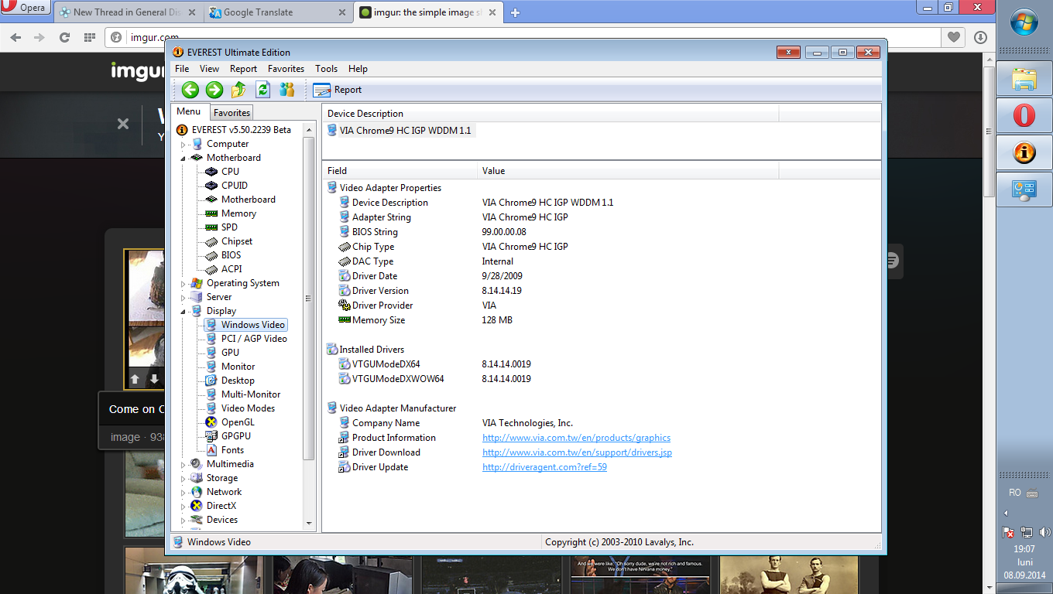
Task: Open the Tools menu
Action: (x=326, y=69)
